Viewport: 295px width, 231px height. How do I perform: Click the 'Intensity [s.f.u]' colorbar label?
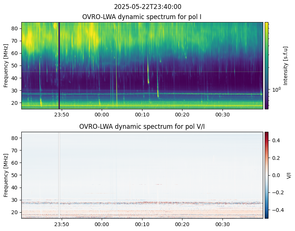pyautogui.click(x=286, y=66)
